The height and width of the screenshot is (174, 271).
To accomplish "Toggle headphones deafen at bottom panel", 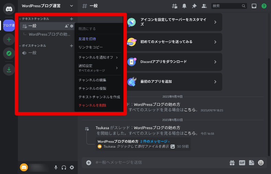I will (64, 167).
